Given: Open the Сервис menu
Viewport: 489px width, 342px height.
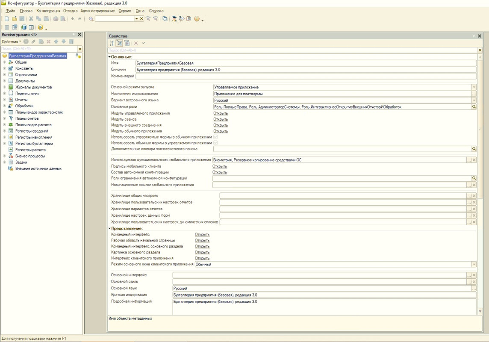Looking at the screenshot, I should click(125, 11).
